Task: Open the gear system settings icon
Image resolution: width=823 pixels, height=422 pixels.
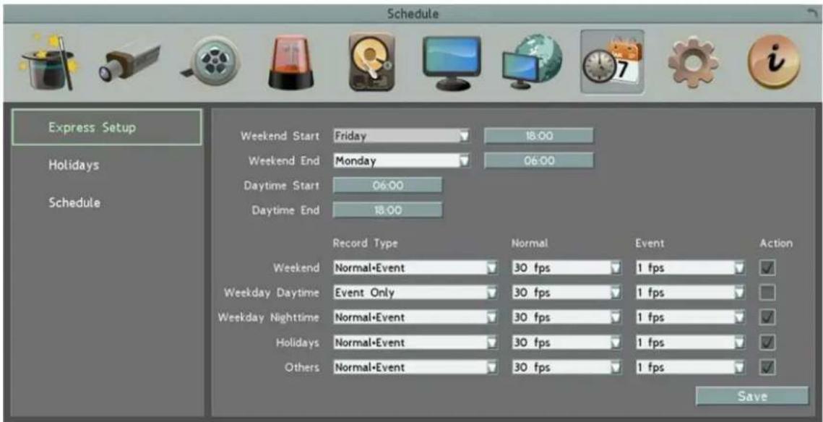Action: (x=693, y=62)
